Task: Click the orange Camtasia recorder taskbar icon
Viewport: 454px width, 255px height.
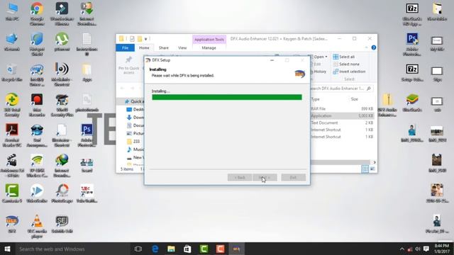Action: click(220, 249)
